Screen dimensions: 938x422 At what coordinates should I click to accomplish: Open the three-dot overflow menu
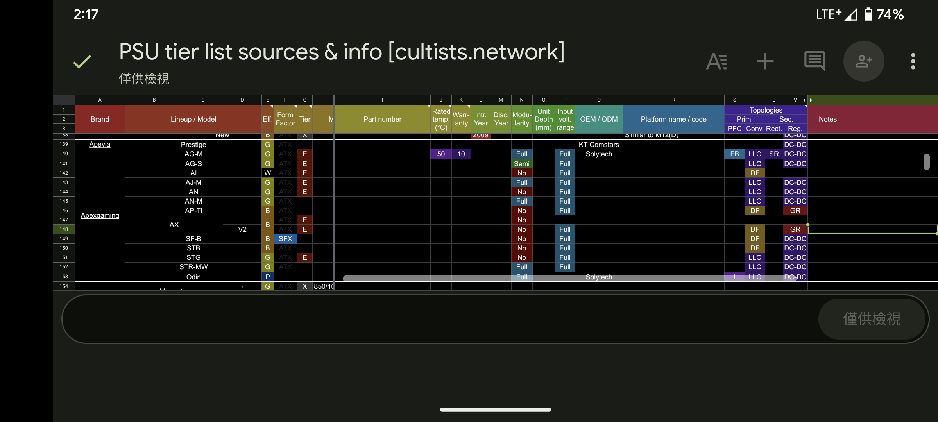coord(913,61)
